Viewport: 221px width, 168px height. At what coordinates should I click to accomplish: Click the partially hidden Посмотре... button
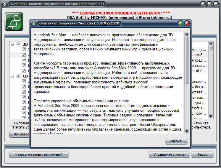click(20, 134)
